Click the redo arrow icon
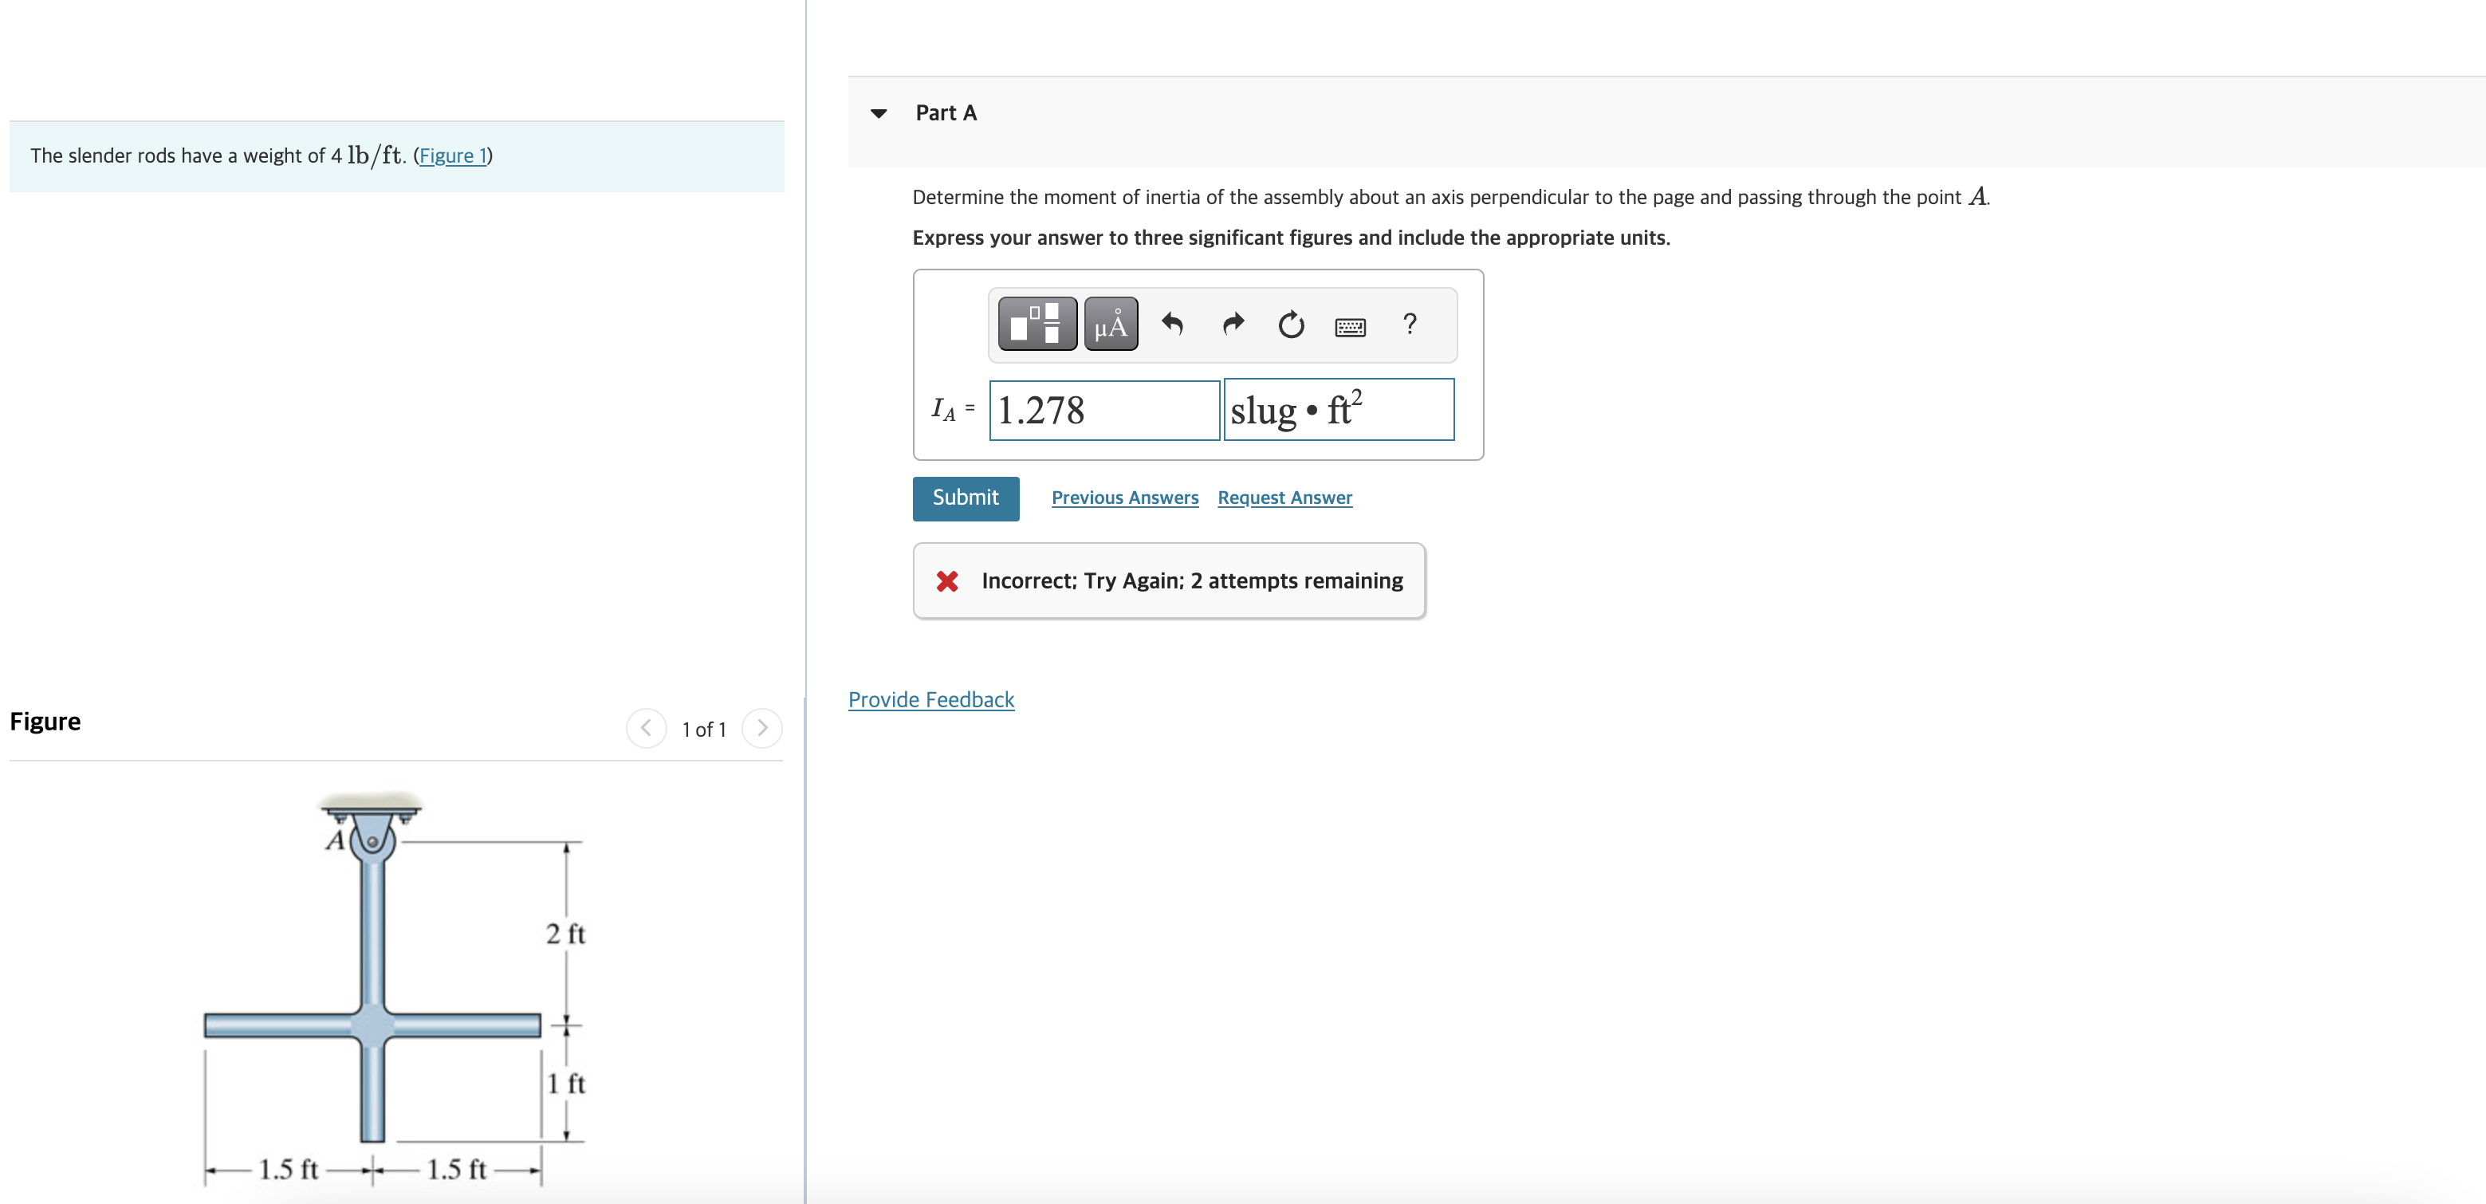This screenshot has height=1204, width=2486. [1233, 325]
